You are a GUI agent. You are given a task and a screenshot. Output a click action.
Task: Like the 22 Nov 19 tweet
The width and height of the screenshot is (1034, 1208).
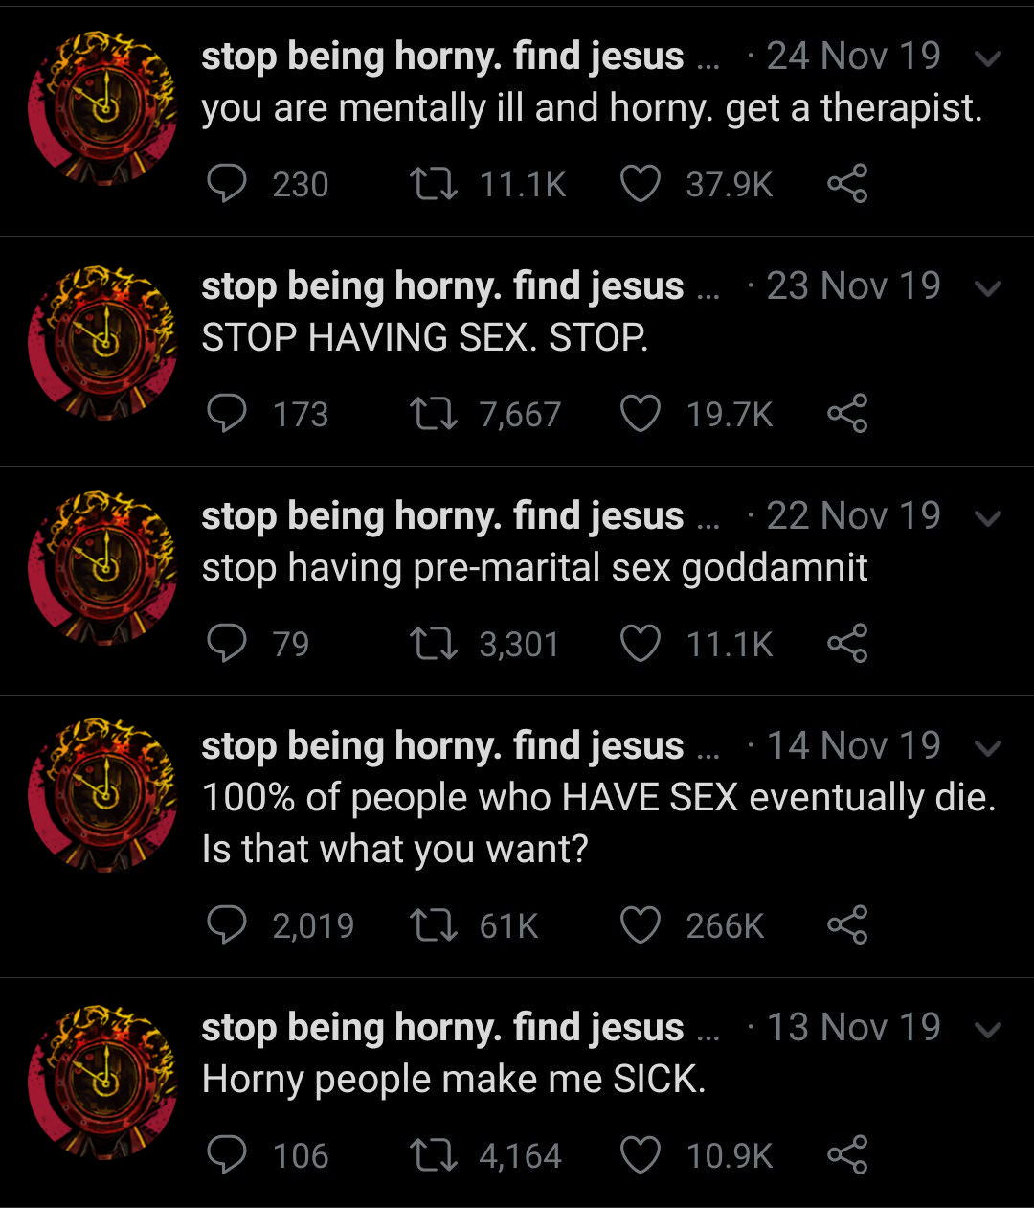pos(641,643)
